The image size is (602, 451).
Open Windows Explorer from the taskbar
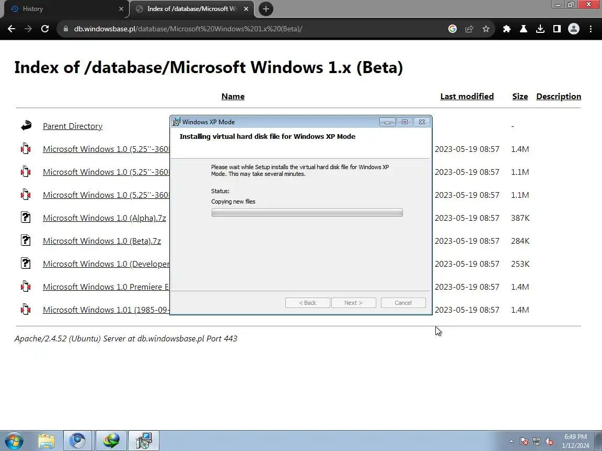47,441
